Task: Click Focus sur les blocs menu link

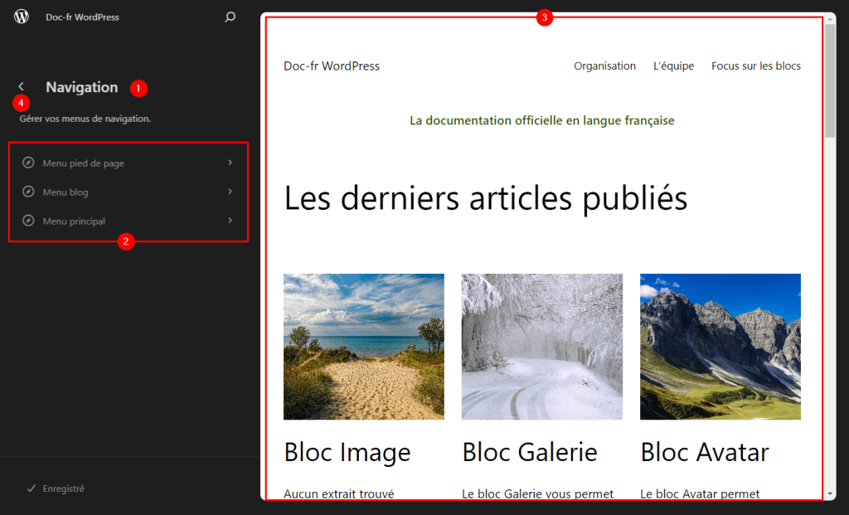Action: (756, 66)
